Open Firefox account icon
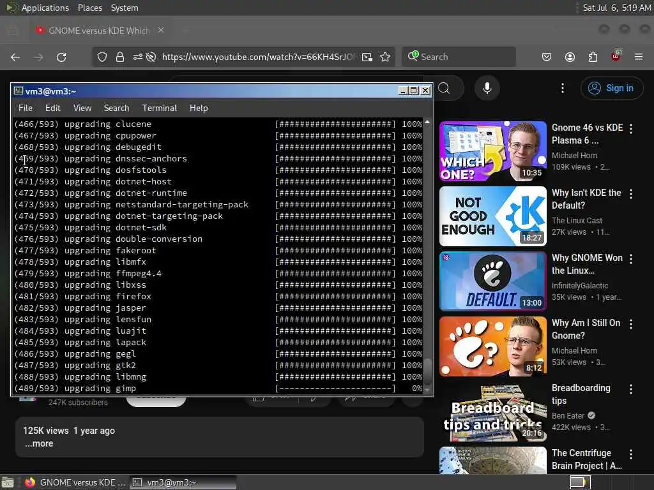Image resolution: width=654 pixels, height=490 pixels. click(x=570, y=57)
